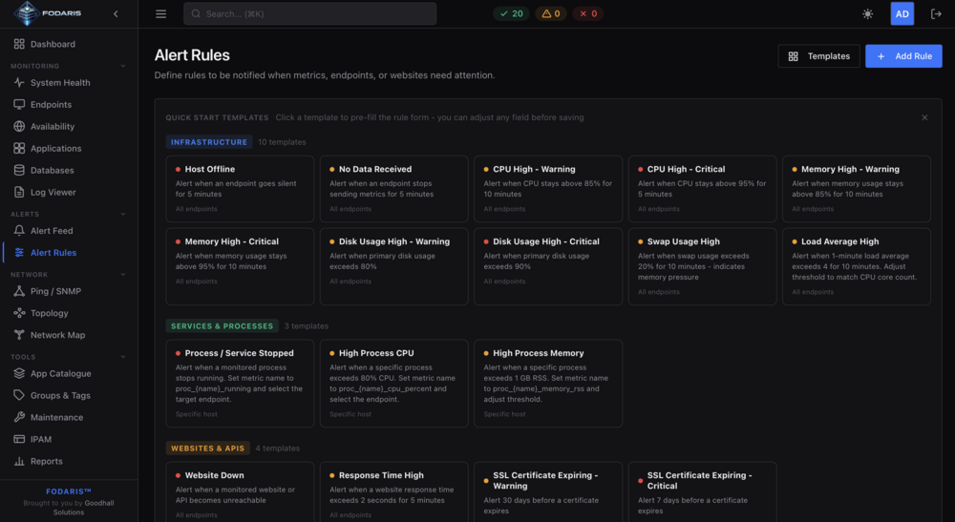Viewport: 955px width, 522px height.
Task: Show the 0 errors status badge
Action: coord(587,13)
